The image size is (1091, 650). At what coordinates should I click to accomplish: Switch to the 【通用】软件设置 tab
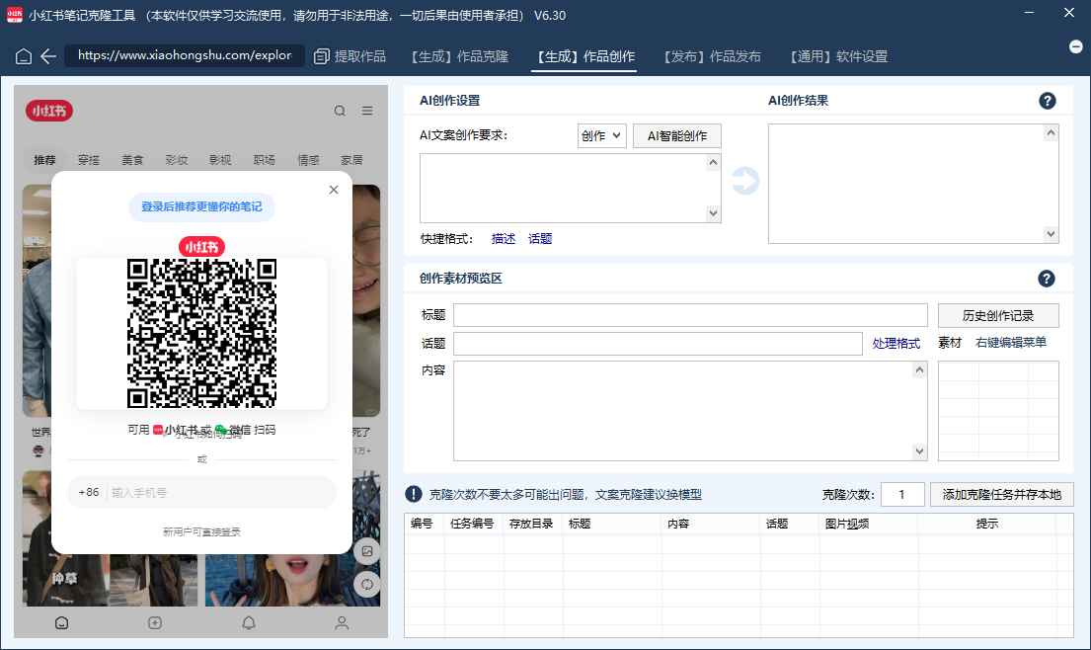tap(838, 57)
